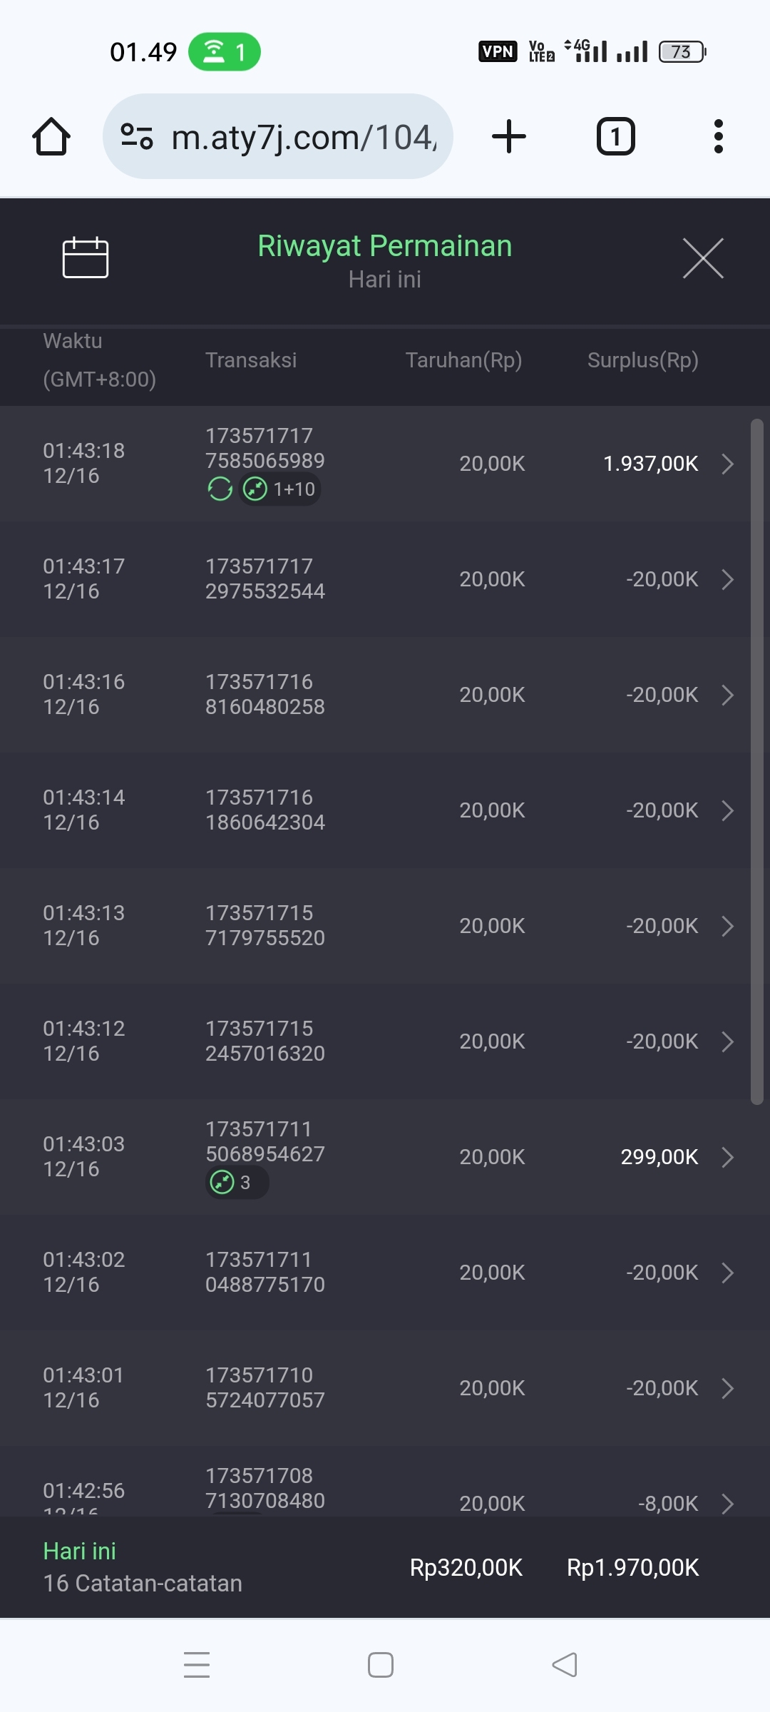Image resolution: width=770 pixels, height=1712 pixels.
Task: Tap the free spin badge showing 3
Action: [237, 1183]
